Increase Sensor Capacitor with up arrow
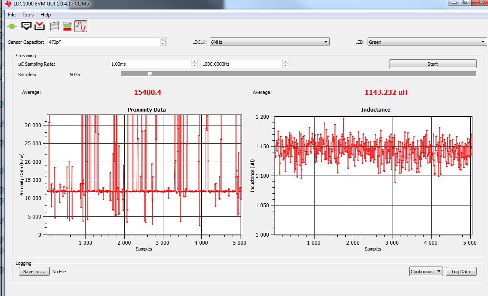 click(x=163, y=40)
